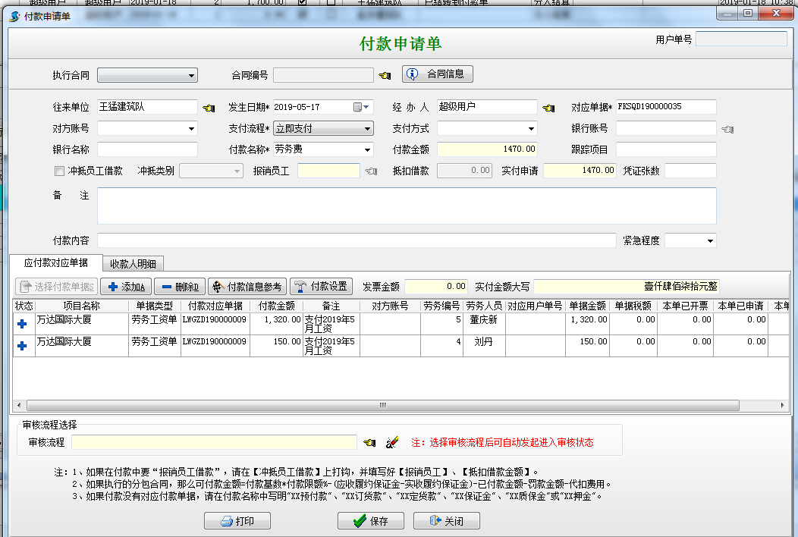
Task: Open the calendar picker in 发生日期 field
Action: (x=358, y=108)
